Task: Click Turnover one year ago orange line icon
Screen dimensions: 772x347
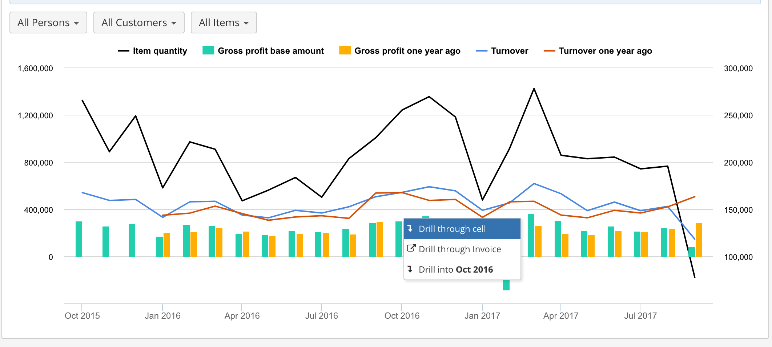Action: 549,51
